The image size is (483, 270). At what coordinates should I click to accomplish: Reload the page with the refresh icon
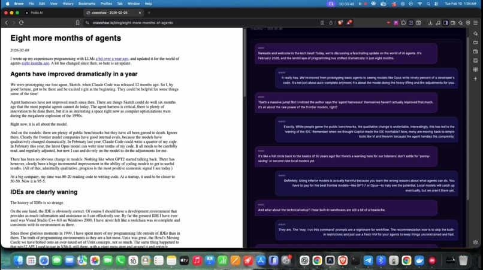click(21, 23)
